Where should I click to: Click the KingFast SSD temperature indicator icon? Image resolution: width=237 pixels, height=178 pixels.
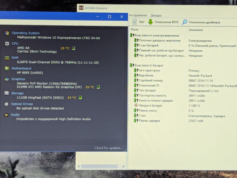(80, 98)
